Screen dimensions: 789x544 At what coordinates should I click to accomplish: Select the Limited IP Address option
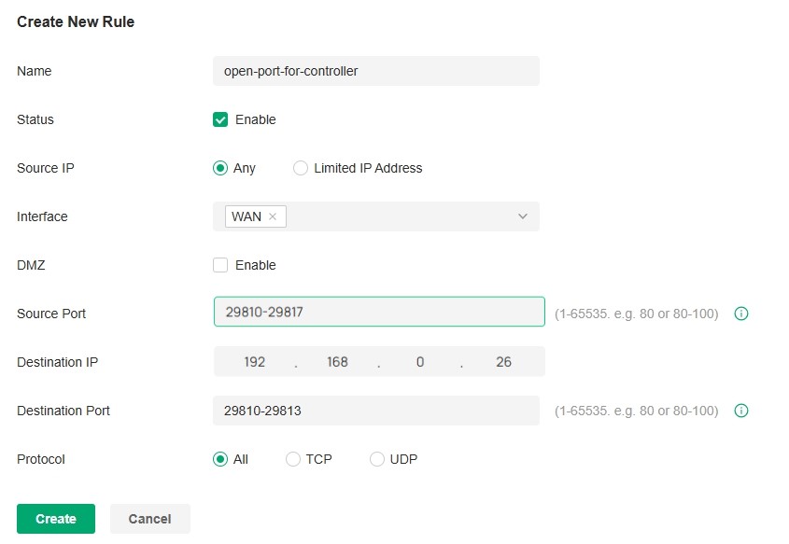click(300, 168)
